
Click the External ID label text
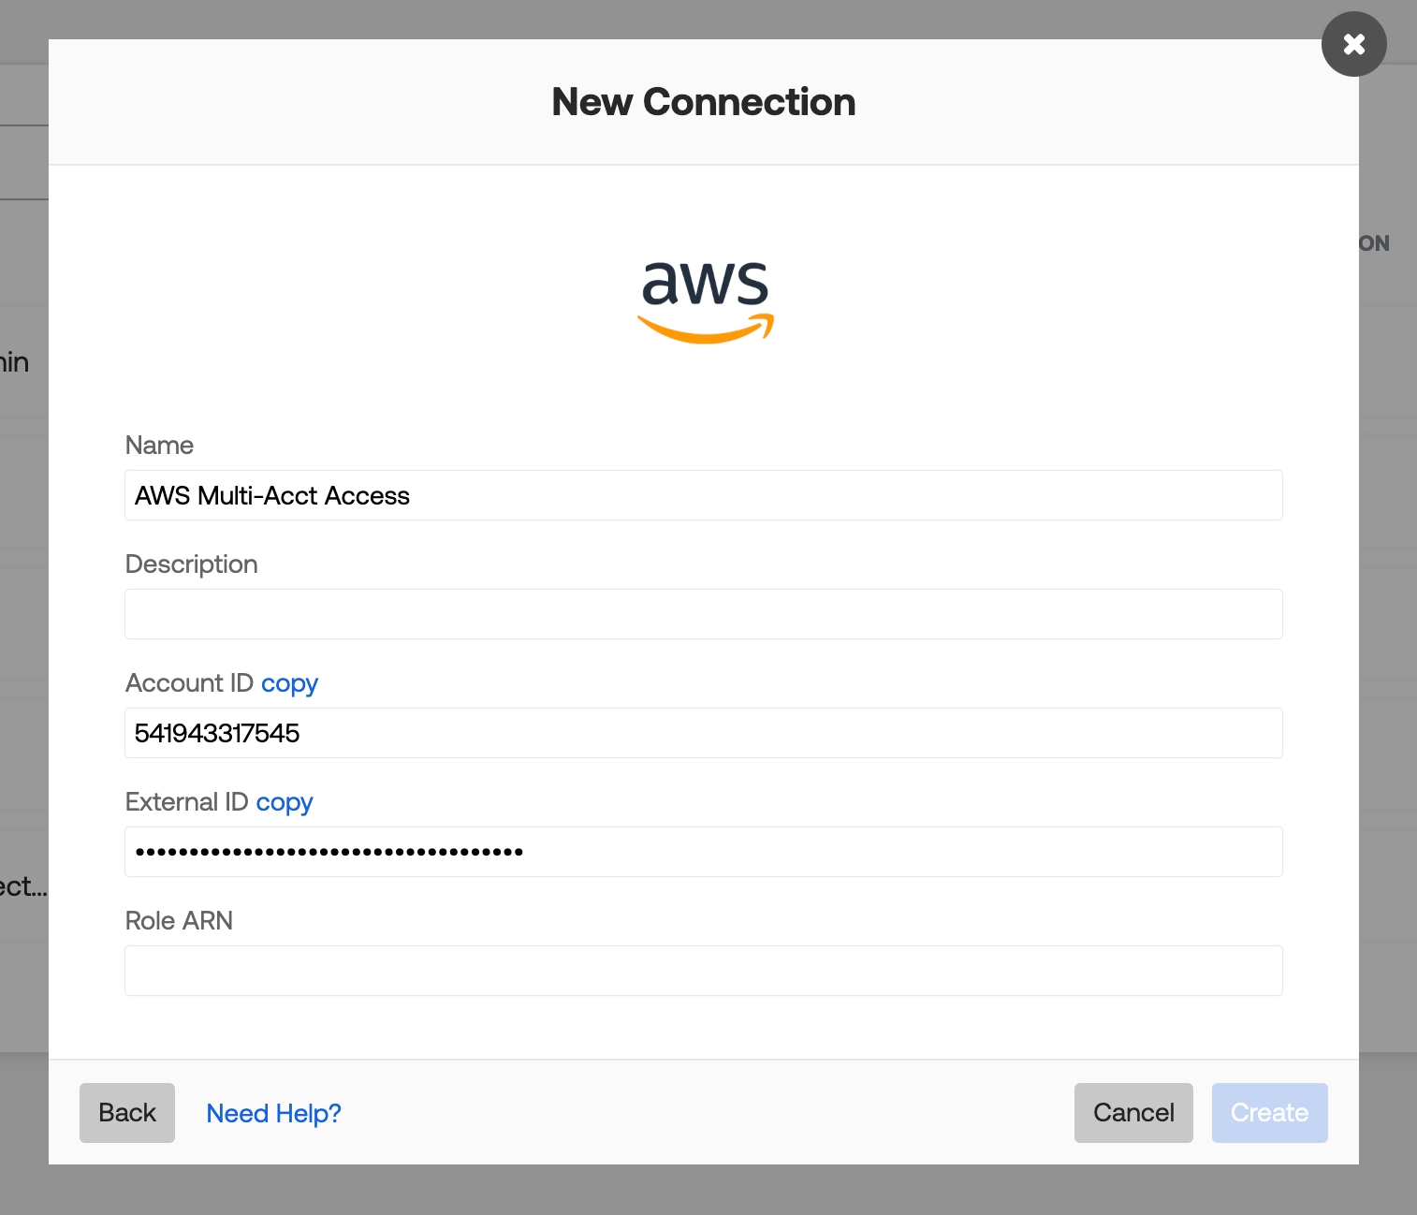[x=186, y=802]
